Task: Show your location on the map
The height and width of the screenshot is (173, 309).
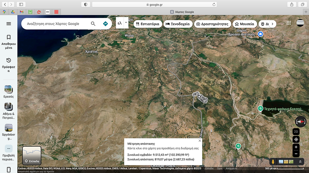Action: pos(296,139)
